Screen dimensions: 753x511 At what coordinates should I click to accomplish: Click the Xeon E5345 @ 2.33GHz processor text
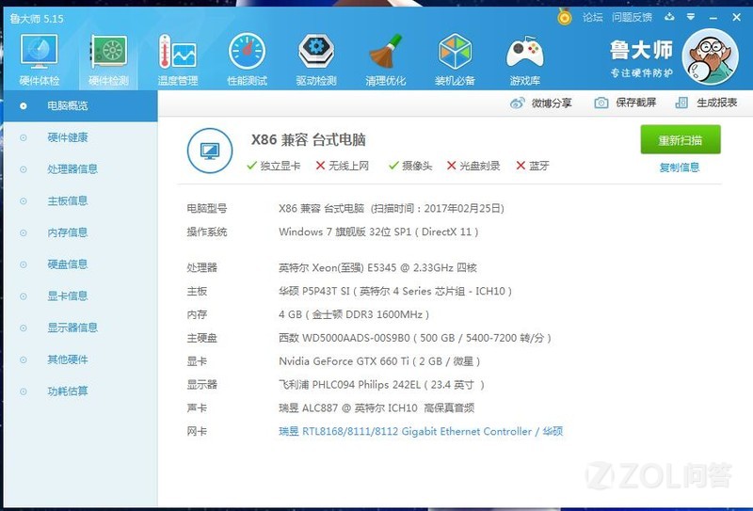click(378, 267)
